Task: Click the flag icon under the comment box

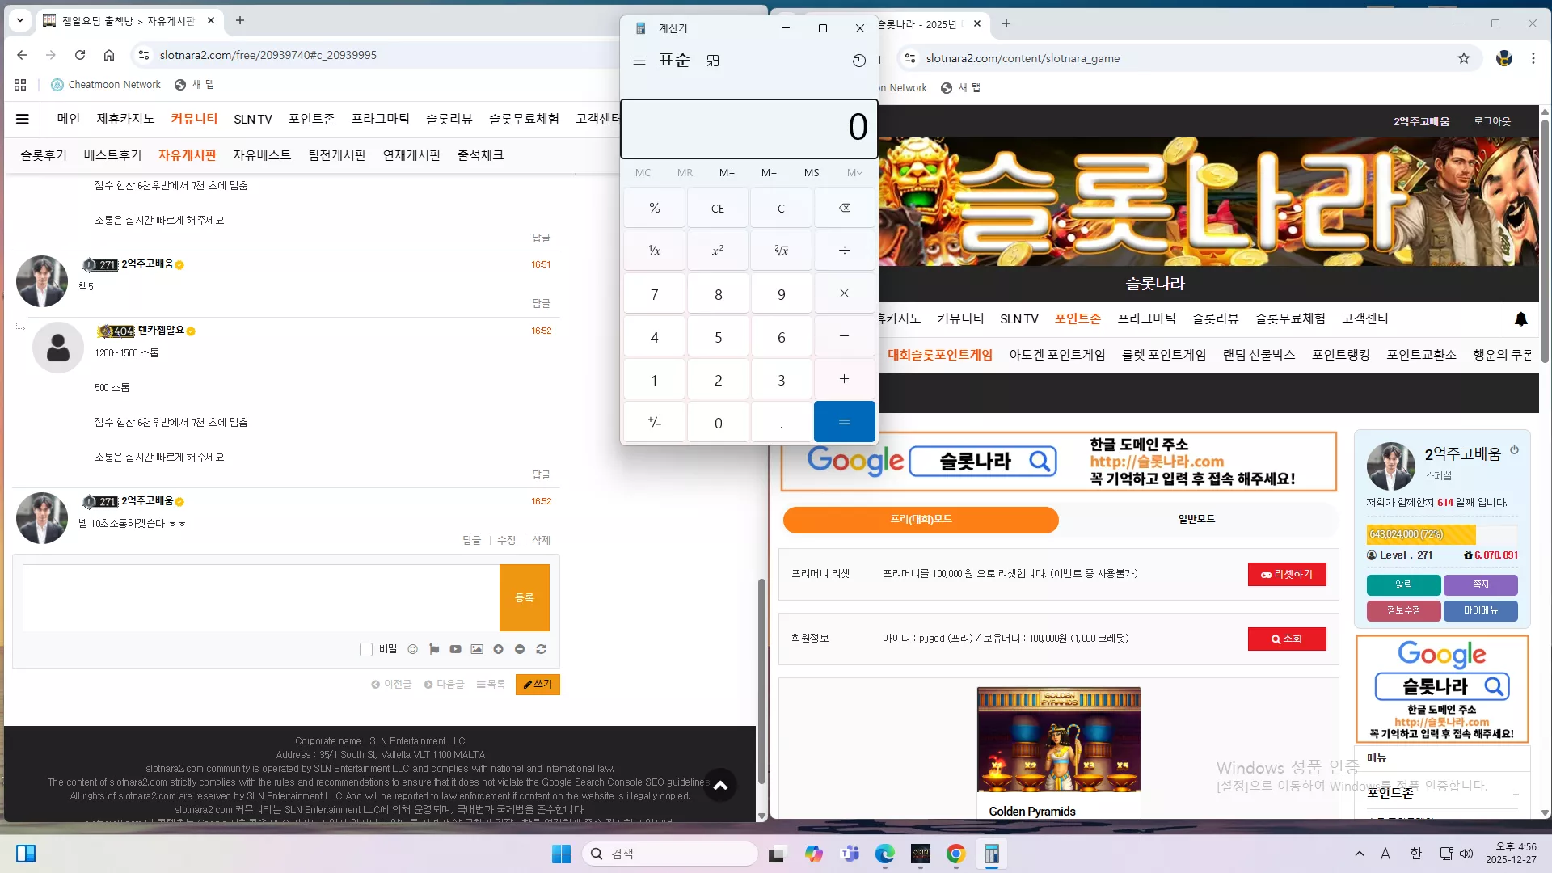Action: pyautogui.click(x=434, y=649)
